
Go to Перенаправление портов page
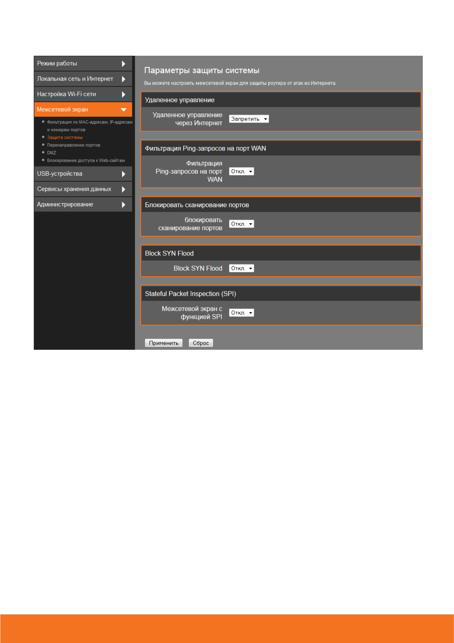[x=74, y=145]
